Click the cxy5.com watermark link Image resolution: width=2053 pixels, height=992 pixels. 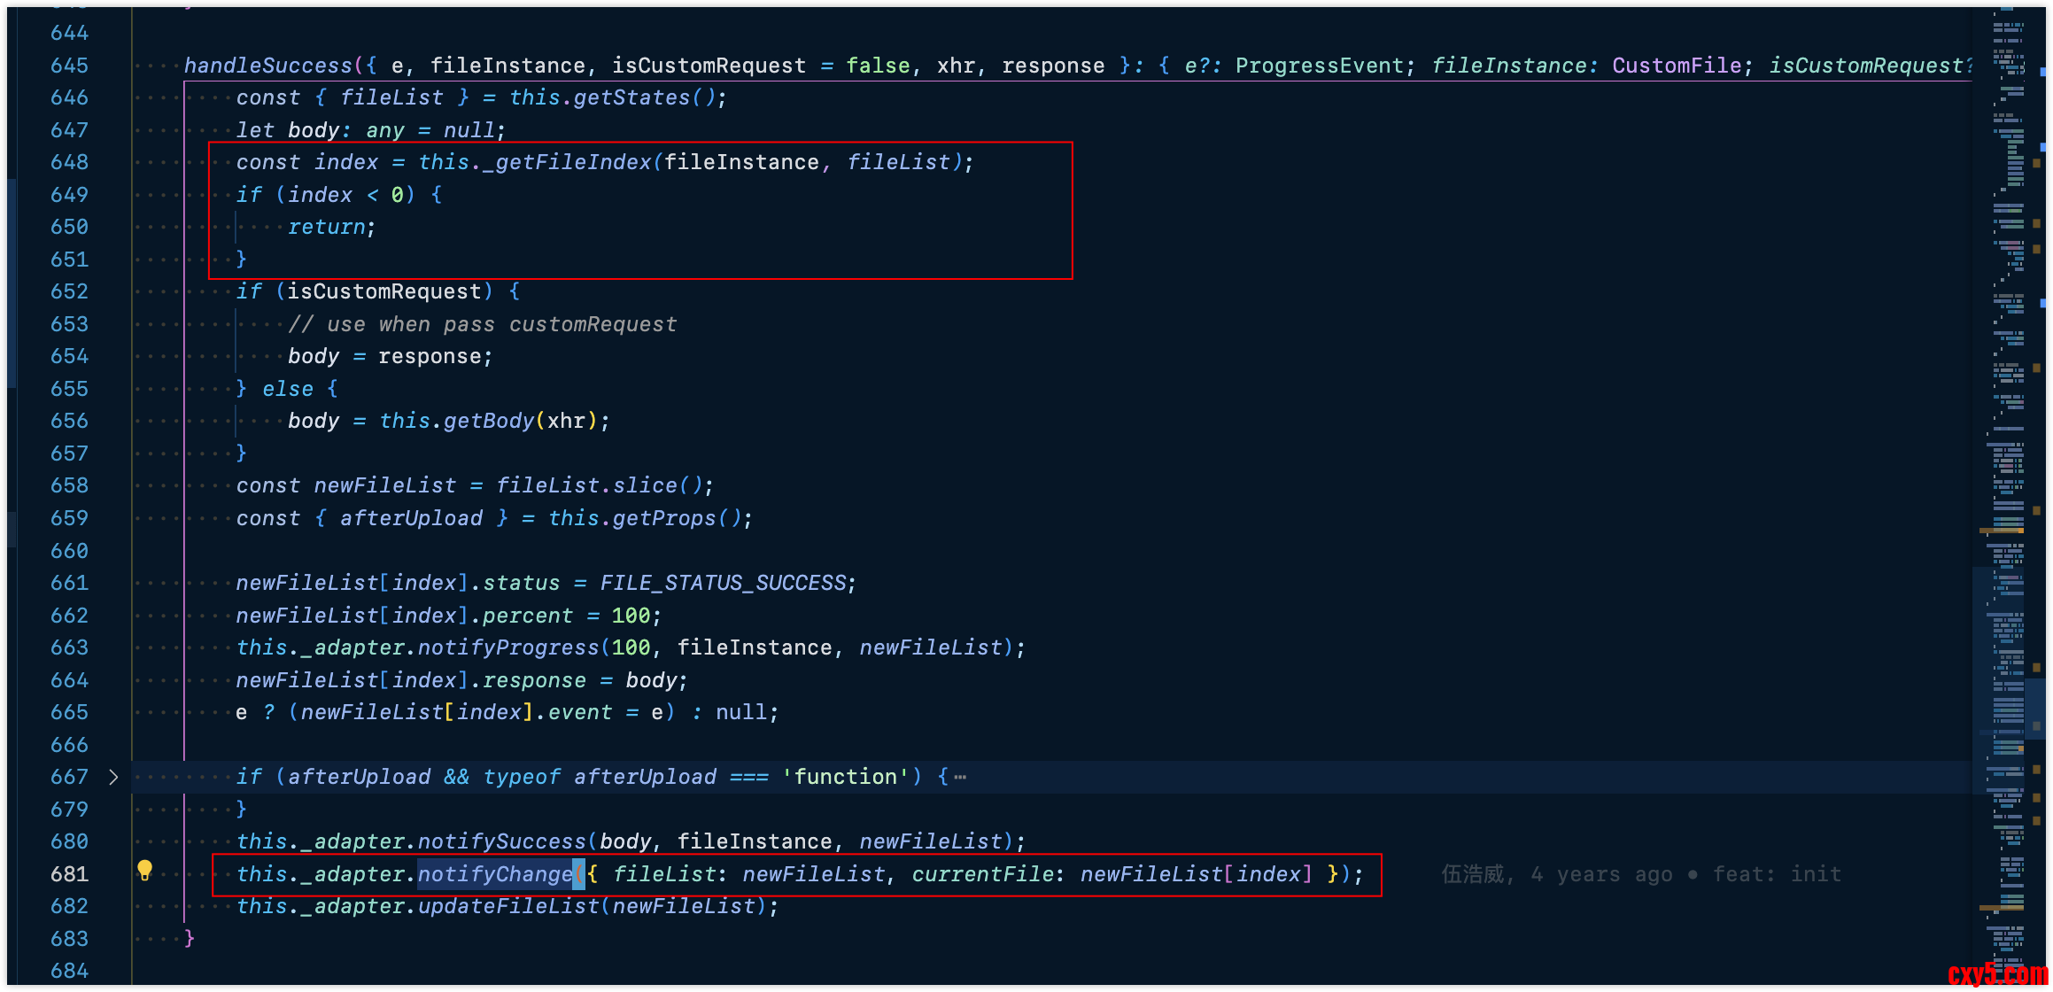point(1997,973)
